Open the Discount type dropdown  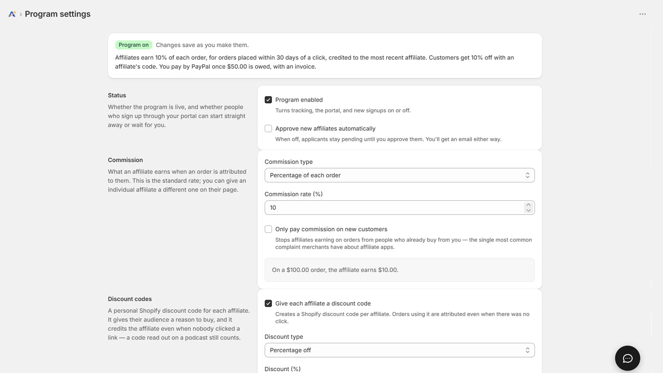click(x=399, y=350)
